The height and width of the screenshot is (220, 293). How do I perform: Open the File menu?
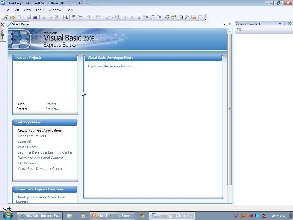(x=6, y=10)
